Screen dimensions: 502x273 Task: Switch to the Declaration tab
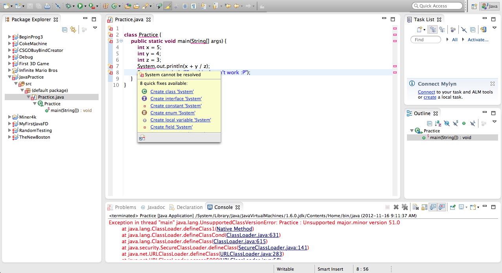point(186,207)
